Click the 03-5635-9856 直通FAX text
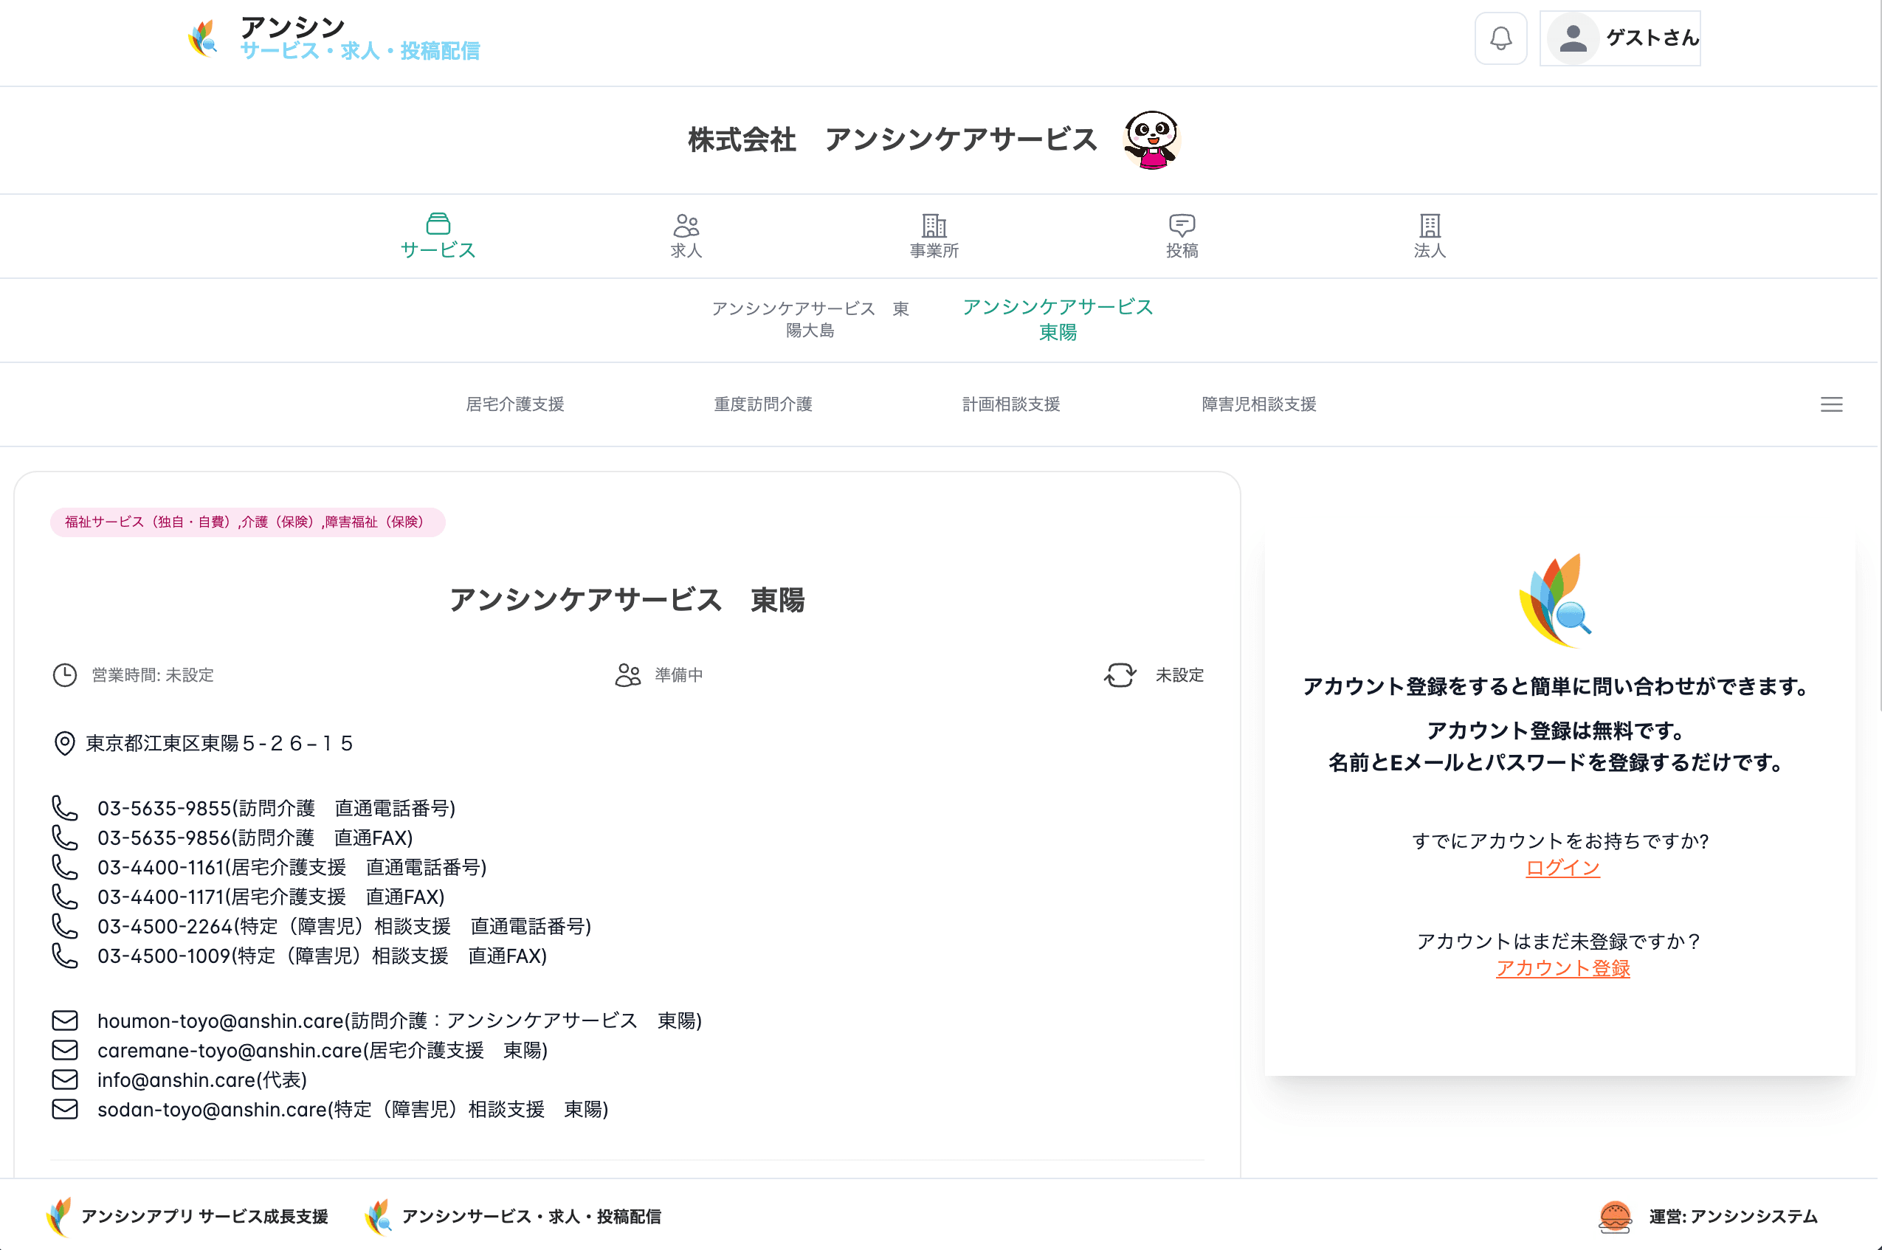This screenshot has width=1882, height=1250. tap(255, 838)
